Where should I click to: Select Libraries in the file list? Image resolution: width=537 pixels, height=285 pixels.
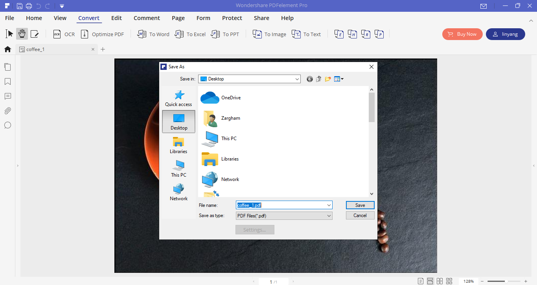click(220, 159)
